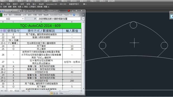Click the horizontal scrollbar right arrow in Excel

coord(81,91)
